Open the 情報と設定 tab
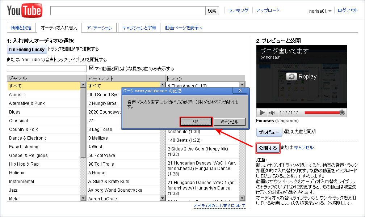365x217 pixels. click(21, 28)
